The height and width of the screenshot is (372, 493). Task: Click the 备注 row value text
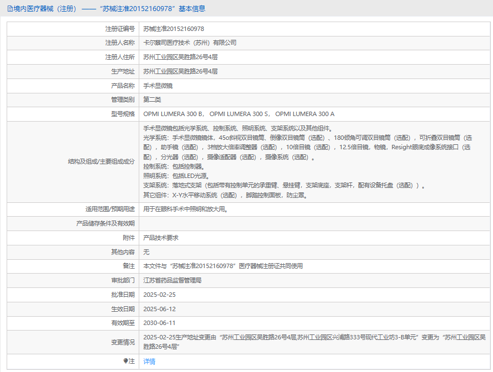[223, 266]
